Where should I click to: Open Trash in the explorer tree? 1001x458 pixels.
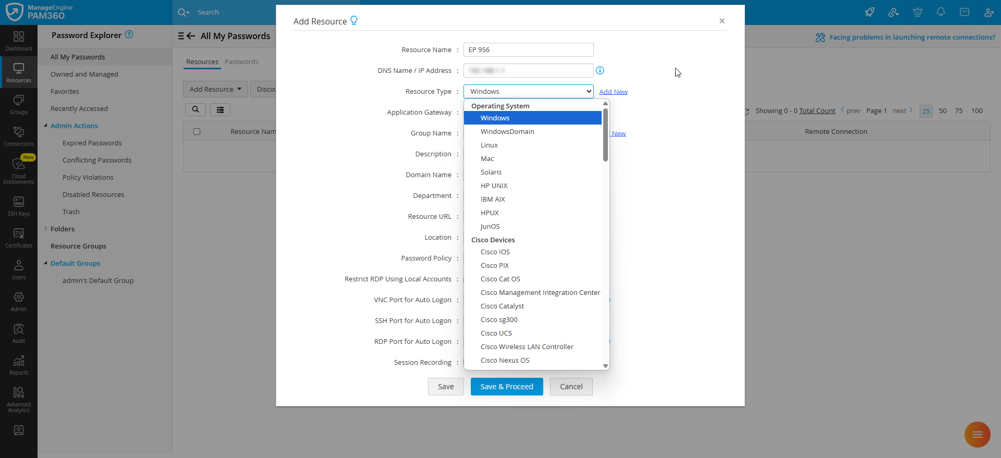click(71, 212)
